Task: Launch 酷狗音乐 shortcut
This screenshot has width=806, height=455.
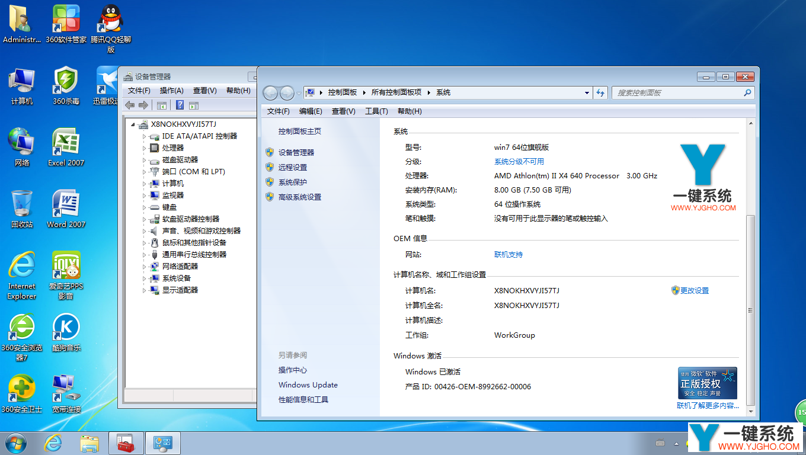Action: (66, 332)
